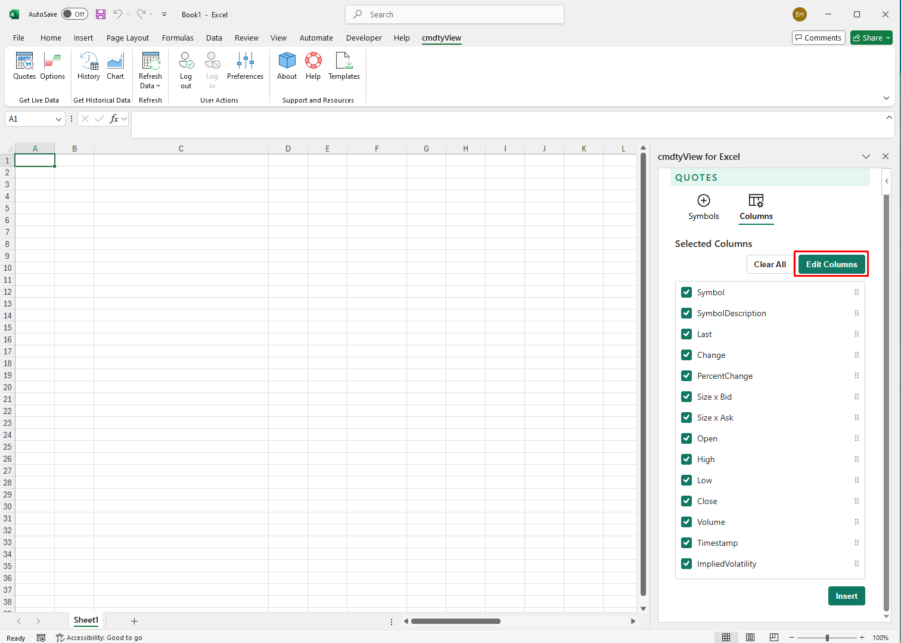The height and width of the screenshot is (643, 901).
Task: Click zoom out minus button
Action: [x=792, y=638]
